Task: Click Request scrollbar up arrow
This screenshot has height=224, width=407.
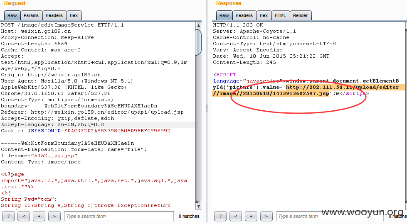Action: click(199, 25)
